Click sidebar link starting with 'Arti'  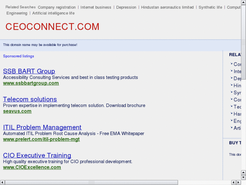(x=237, y=128)
